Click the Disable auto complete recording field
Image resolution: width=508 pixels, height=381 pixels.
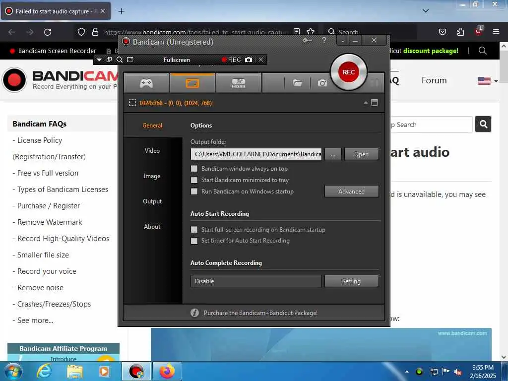[256, 281]
